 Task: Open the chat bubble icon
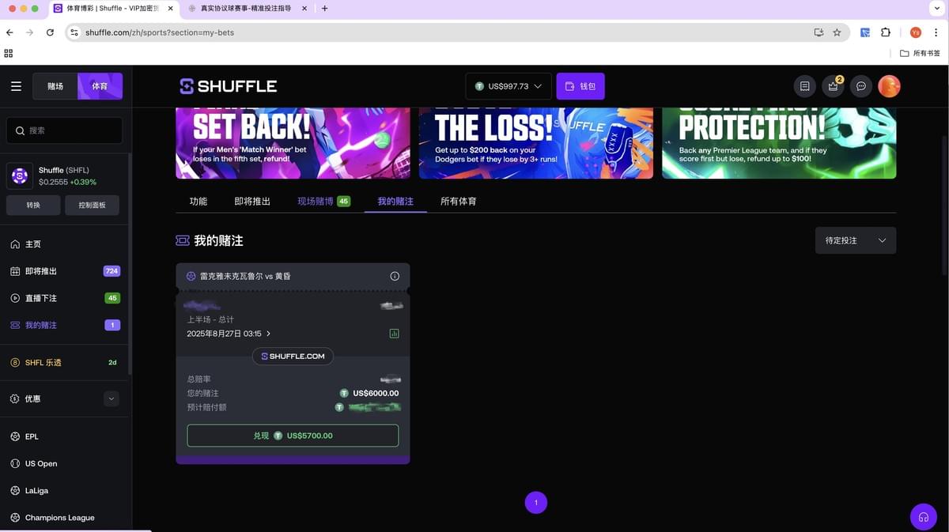(861, 86)
